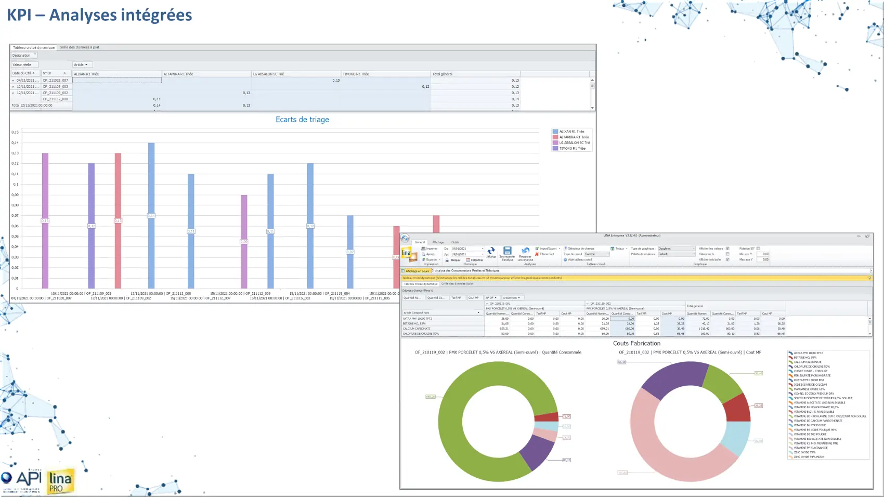Enable the Valeur en % checkbox
Image resolution: width=884 pixels, height=497 pixels.
coord(727,254)
